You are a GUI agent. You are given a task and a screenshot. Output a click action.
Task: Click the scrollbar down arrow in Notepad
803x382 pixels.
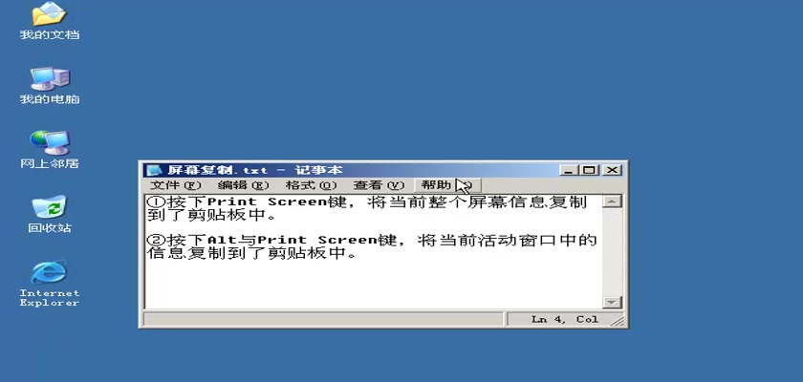pos(612,302)
